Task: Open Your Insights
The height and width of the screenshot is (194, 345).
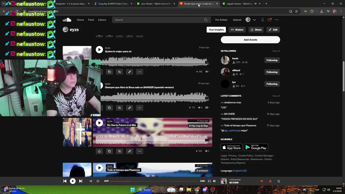Action: click(216, 30)
